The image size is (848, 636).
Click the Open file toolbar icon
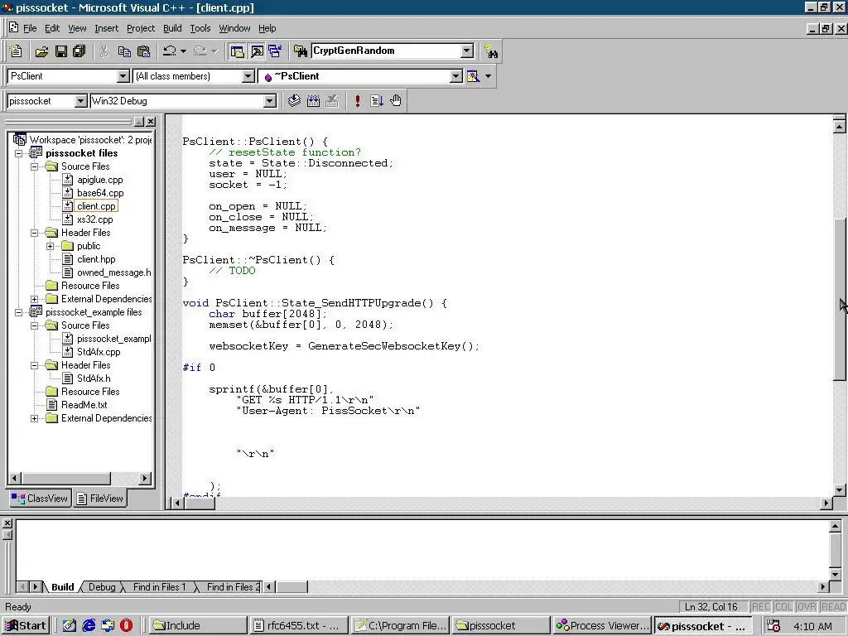41,51
